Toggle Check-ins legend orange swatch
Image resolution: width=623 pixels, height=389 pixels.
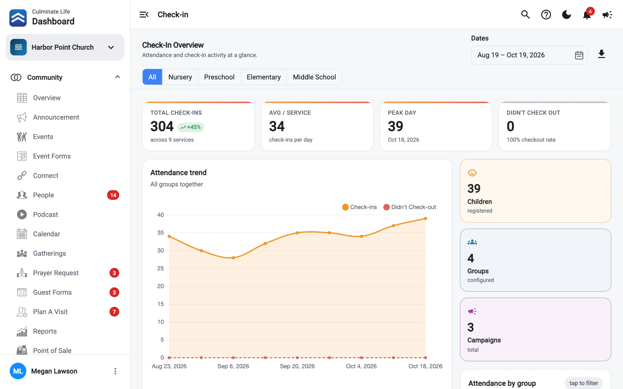click(345, 207)
